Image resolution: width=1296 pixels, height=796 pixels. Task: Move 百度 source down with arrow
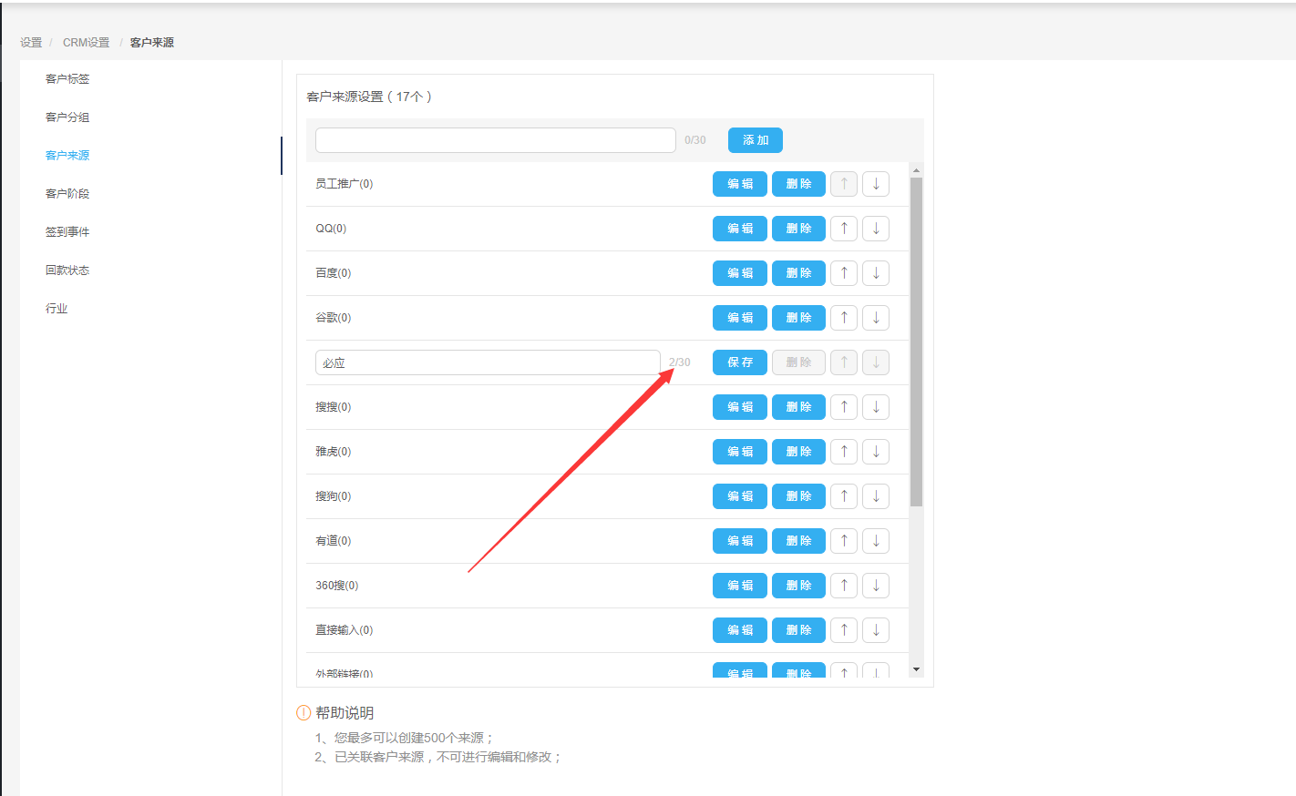tap(876, 273)
